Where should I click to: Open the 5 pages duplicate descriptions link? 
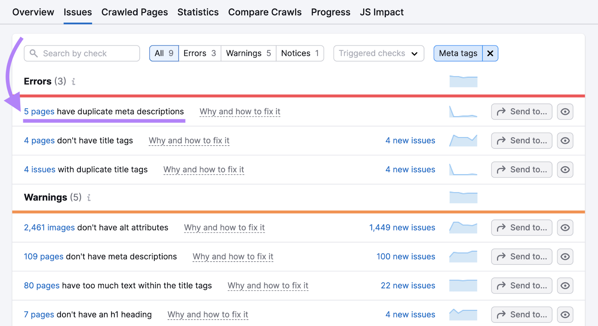39,112
